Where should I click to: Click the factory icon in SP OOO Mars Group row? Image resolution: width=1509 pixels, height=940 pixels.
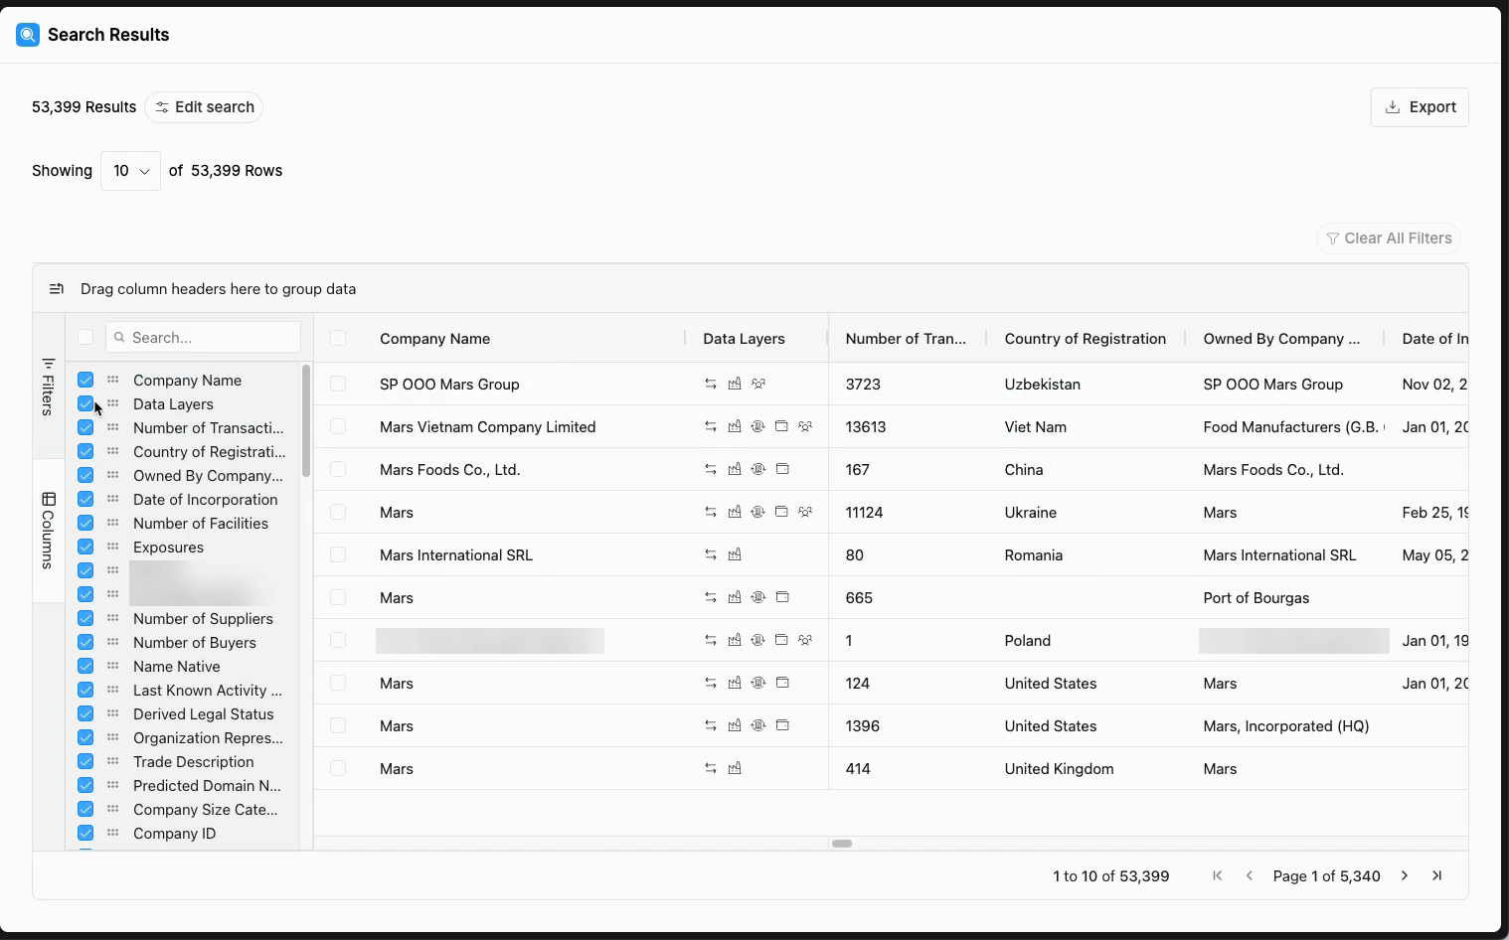point(735,384)
